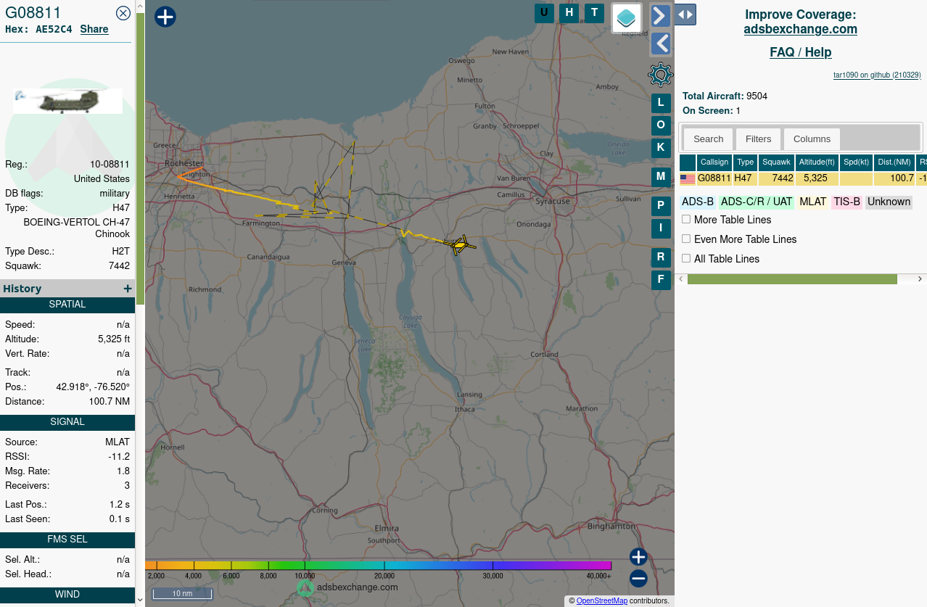Image resolution: width=927 pixels, height=607 pixels.
Task: Click the WIND section header
Action: [x=67, y=595]
